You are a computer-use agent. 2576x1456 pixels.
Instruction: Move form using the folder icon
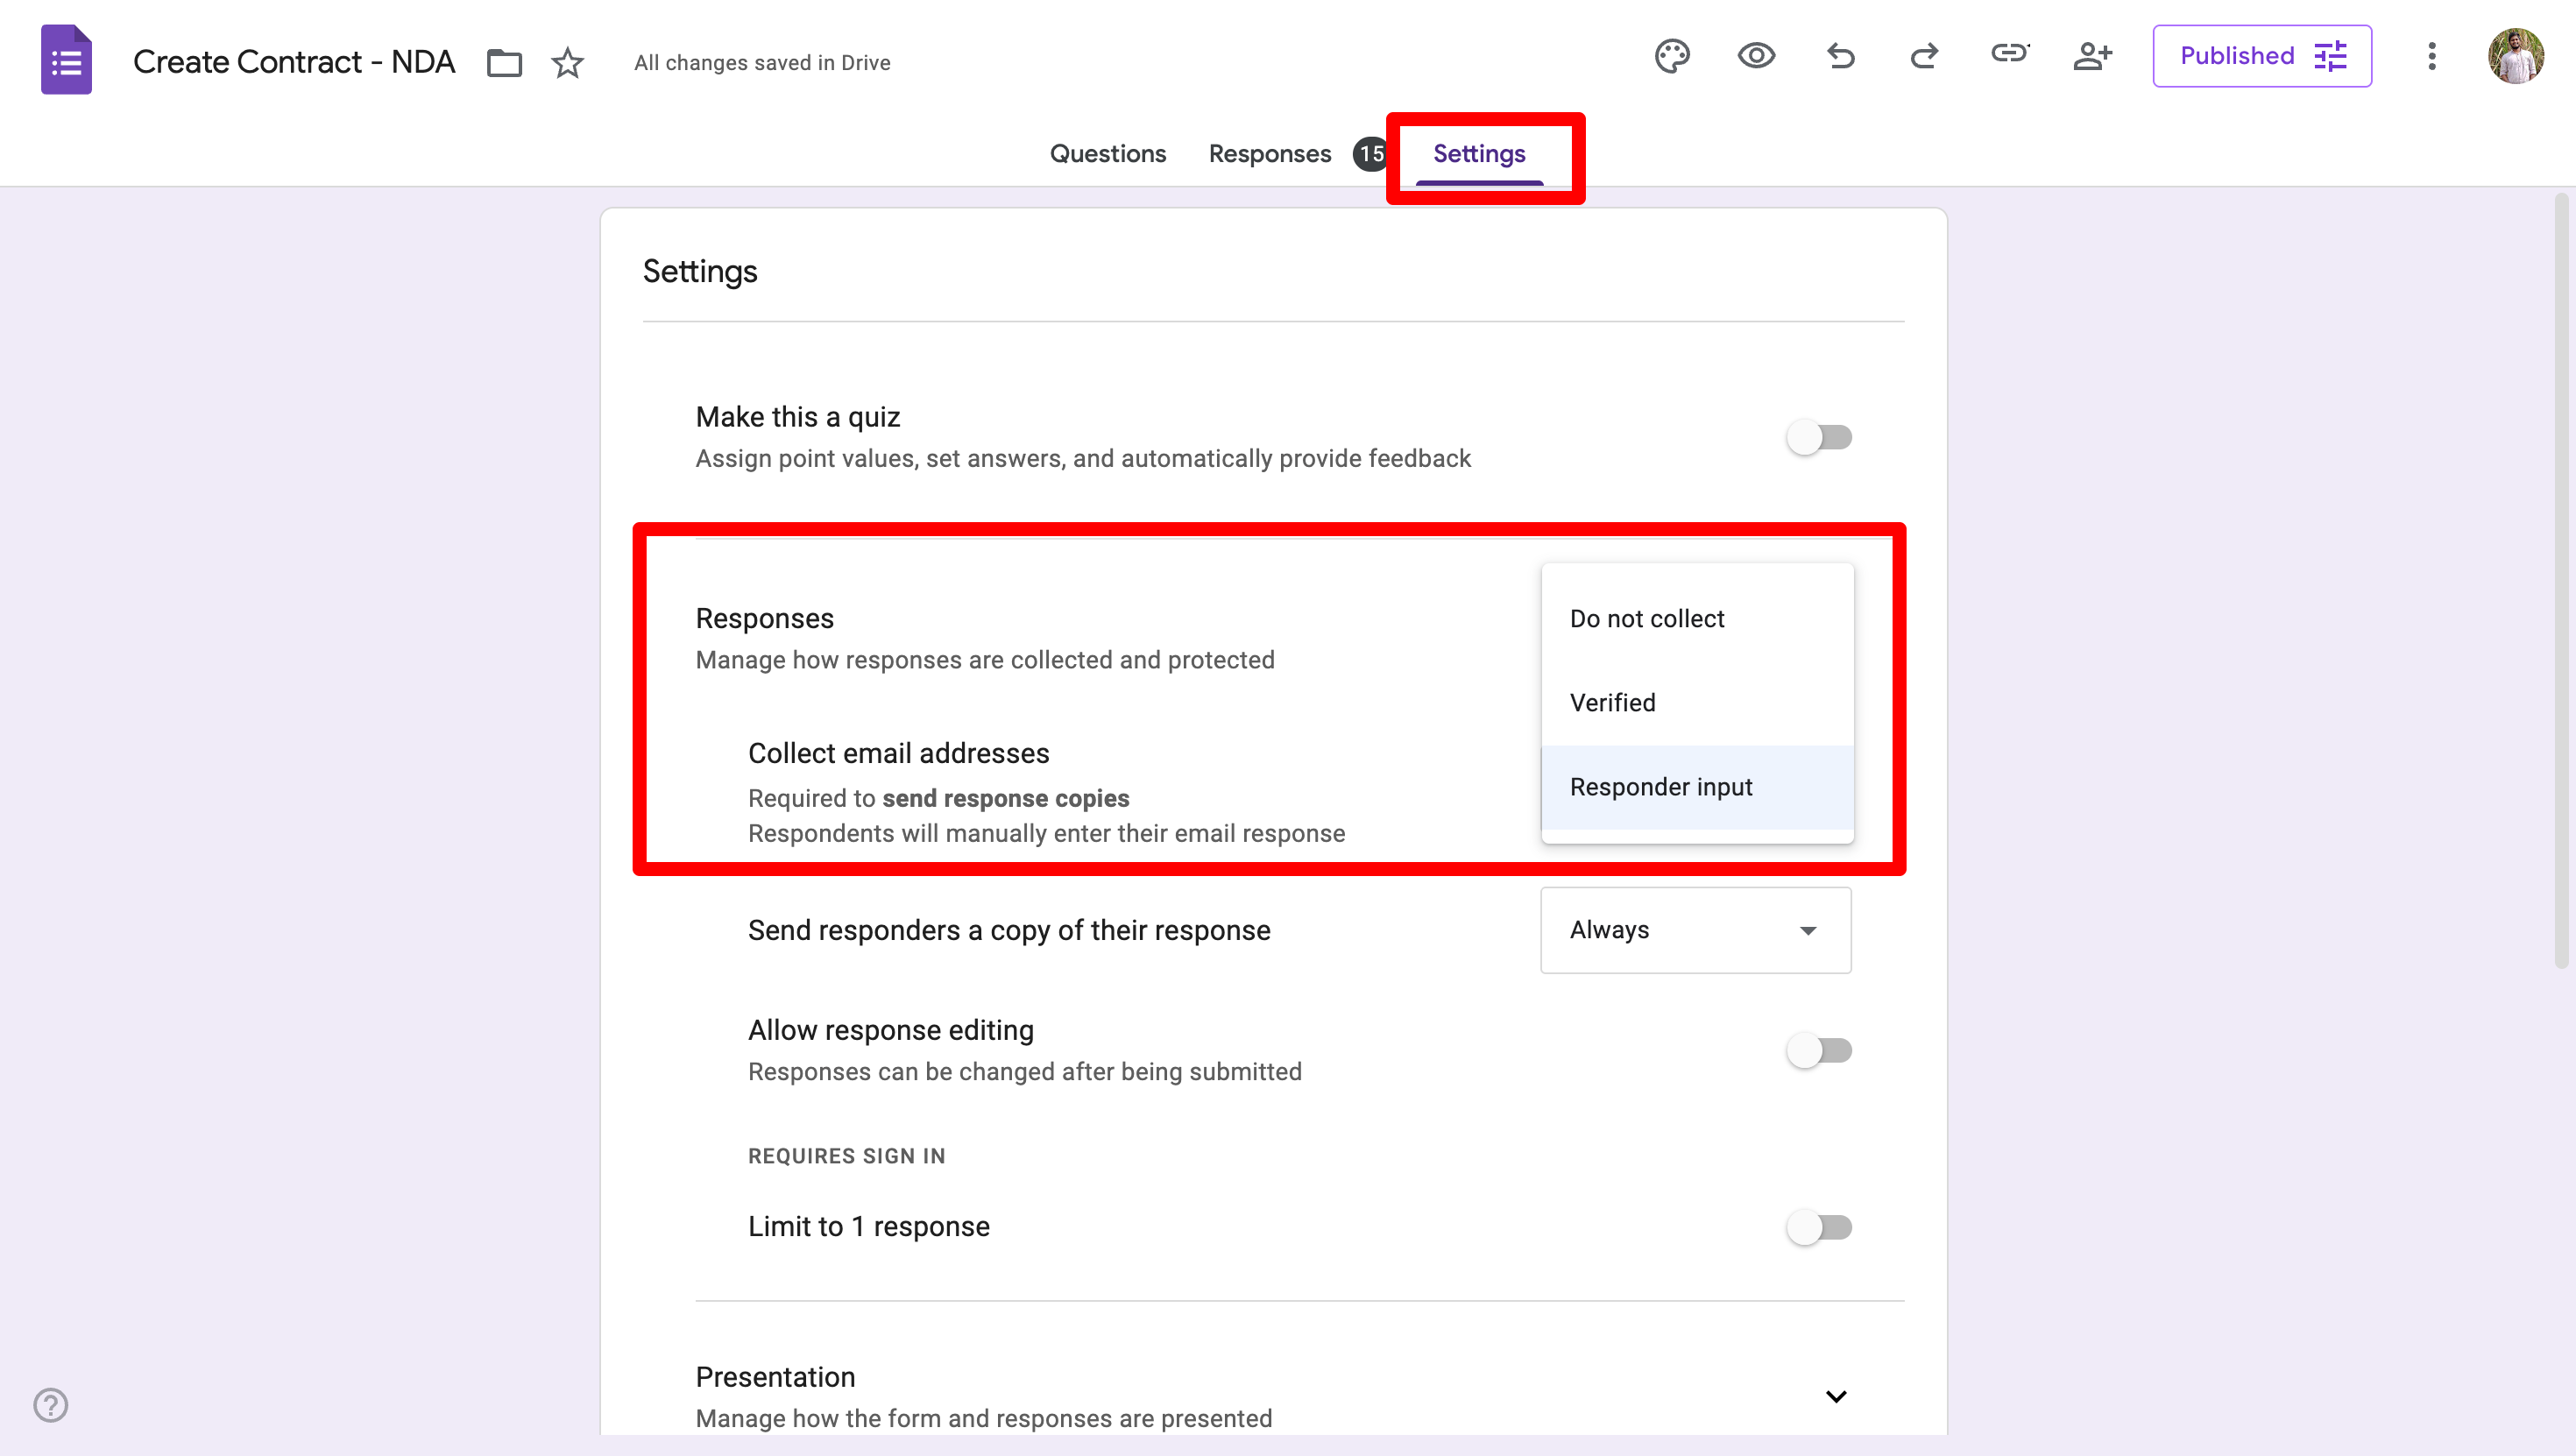click(x=504, y=63)
